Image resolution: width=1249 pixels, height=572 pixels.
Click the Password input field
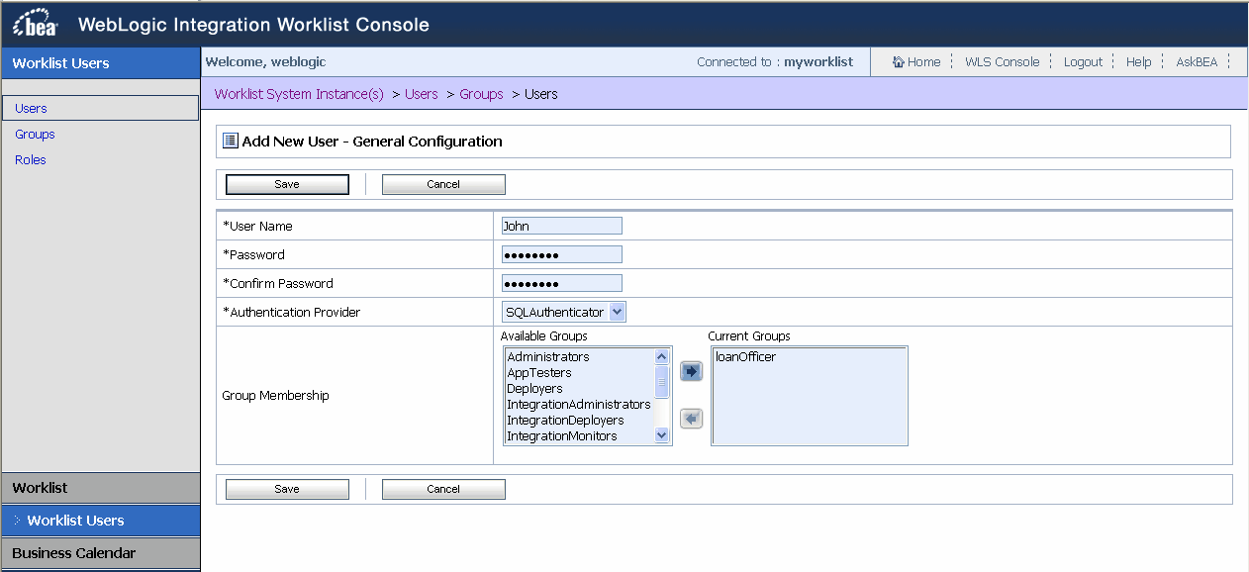tap(562, 254)
